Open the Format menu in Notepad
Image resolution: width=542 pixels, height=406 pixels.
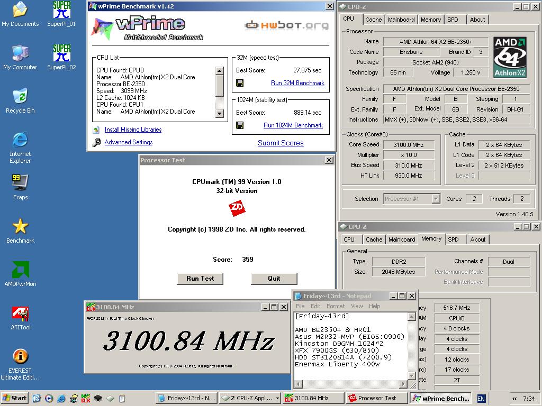click(336, 306)
